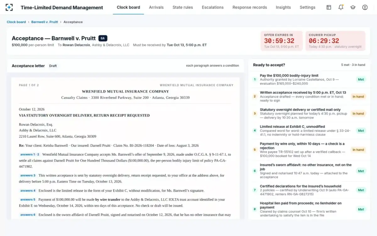Click the Barnwell v. Pruitt breadcrumb

click(x=45, y=22)
